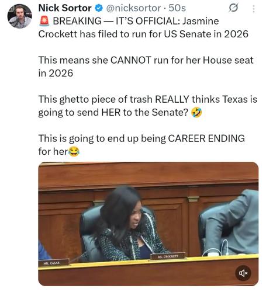This screenshot has height=292, width=266.
Task: Click the tears-of-joy emoji after 'her'
Action: (x=74, y=152)
